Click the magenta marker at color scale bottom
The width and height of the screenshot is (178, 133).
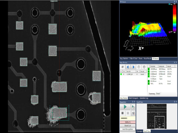pyautogui.click(x=170, y=32)
